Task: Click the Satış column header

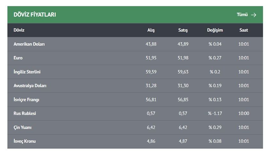Action: pos(183,30)
